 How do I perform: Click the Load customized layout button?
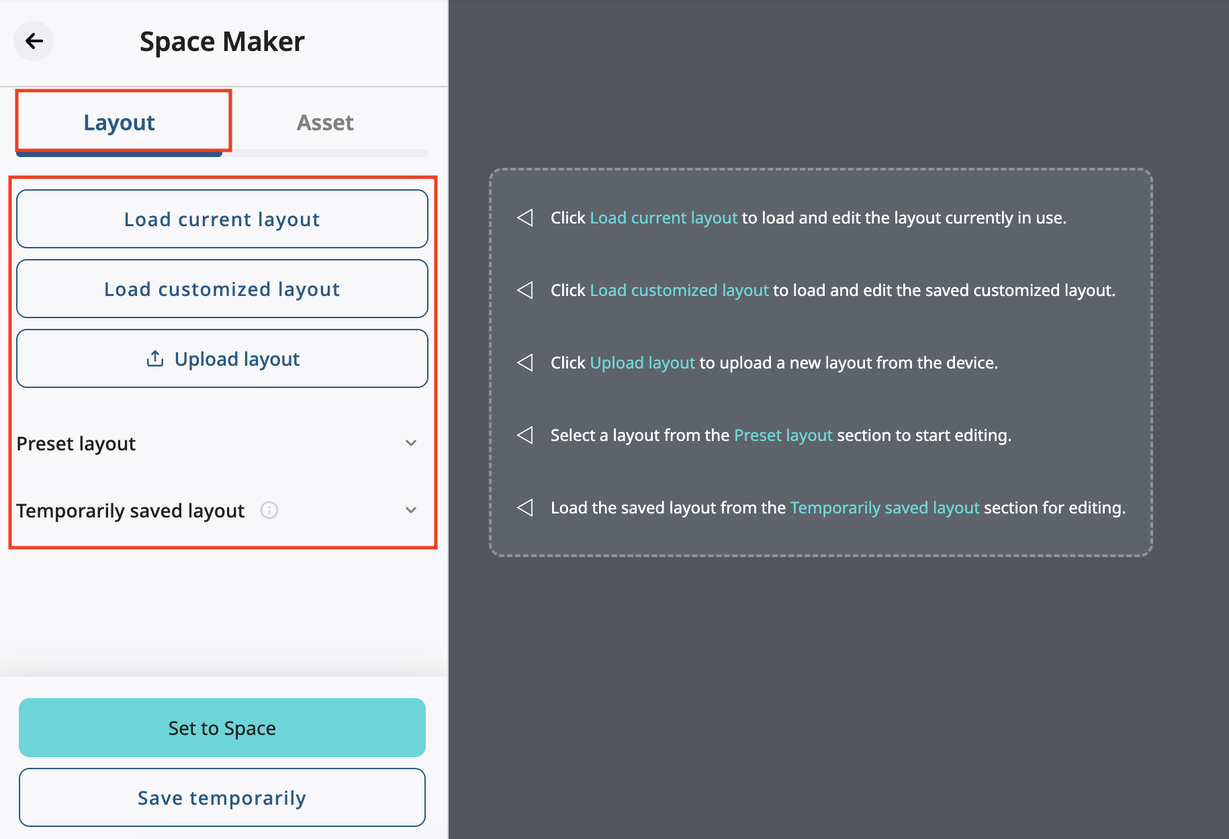[222, 289]
